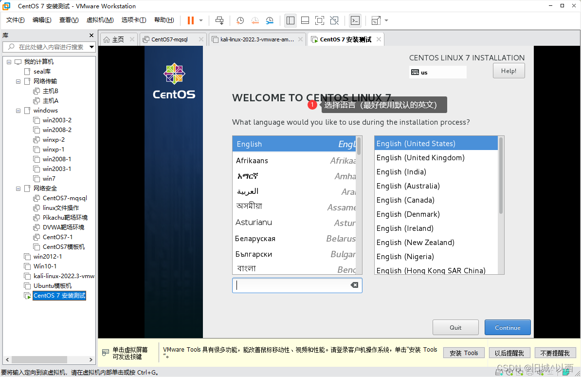
Task: Click the 以后提醒我 button
Action: click(x=509, y=353)
